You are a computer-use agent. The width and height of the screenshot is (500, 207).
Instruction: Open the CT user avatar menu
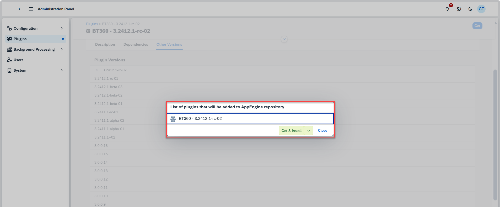tap(481, 9)
